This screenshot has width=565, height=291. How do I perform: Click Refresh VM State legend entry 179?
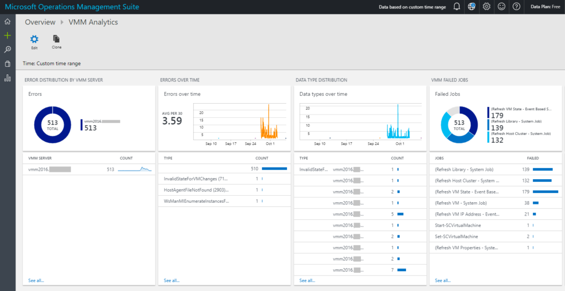519,112
